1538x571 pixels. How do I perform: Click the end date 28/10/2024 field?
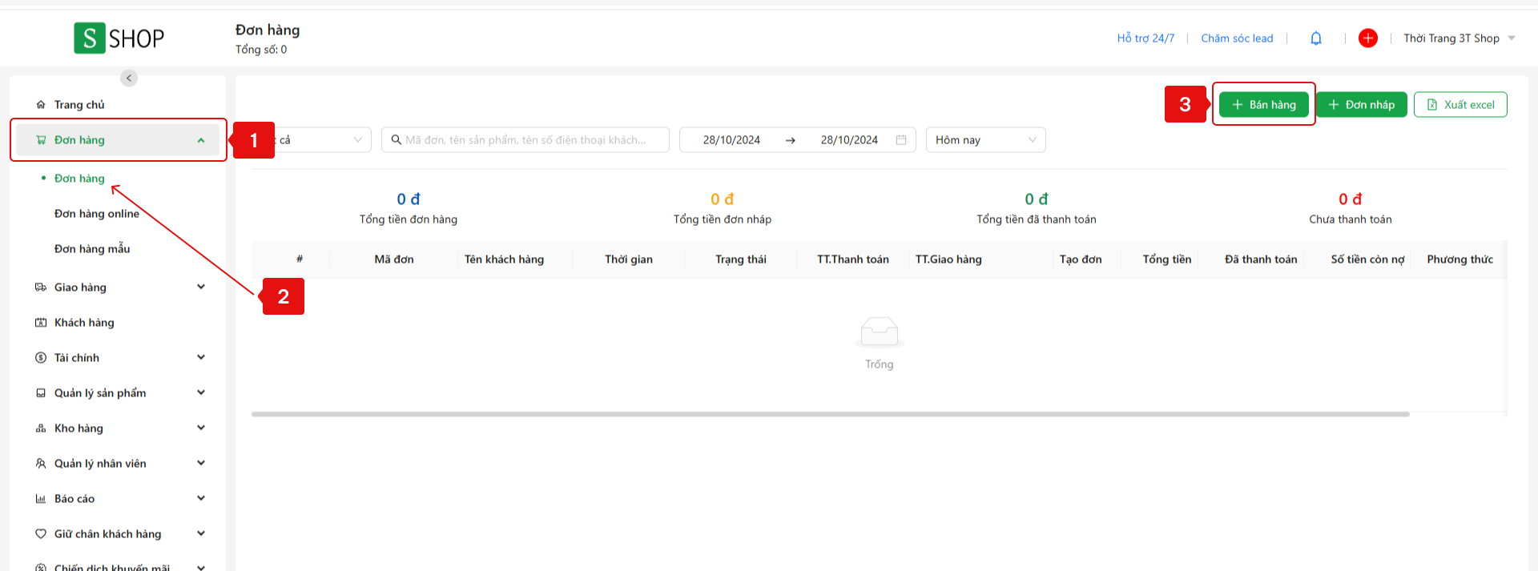click(849, 139)
